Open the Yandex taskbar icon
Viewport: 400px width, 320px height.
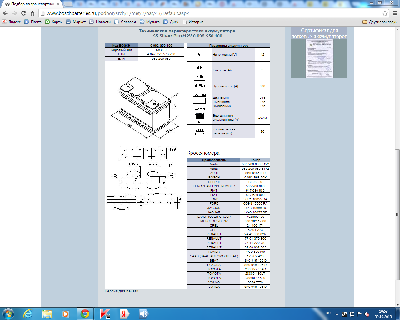pos(124,313)
